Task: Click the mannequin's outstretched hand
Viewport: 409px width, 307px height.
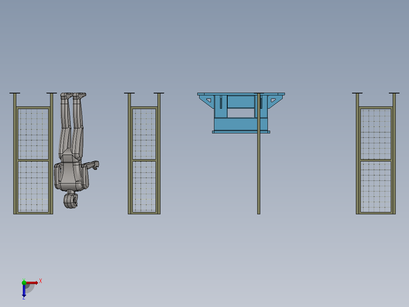Action: (96, 165)
